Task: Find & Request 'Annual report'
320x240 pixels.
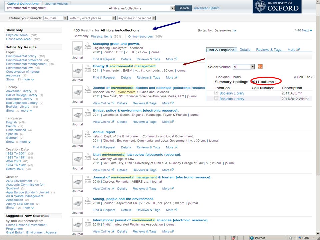Action: pos(104,147)
